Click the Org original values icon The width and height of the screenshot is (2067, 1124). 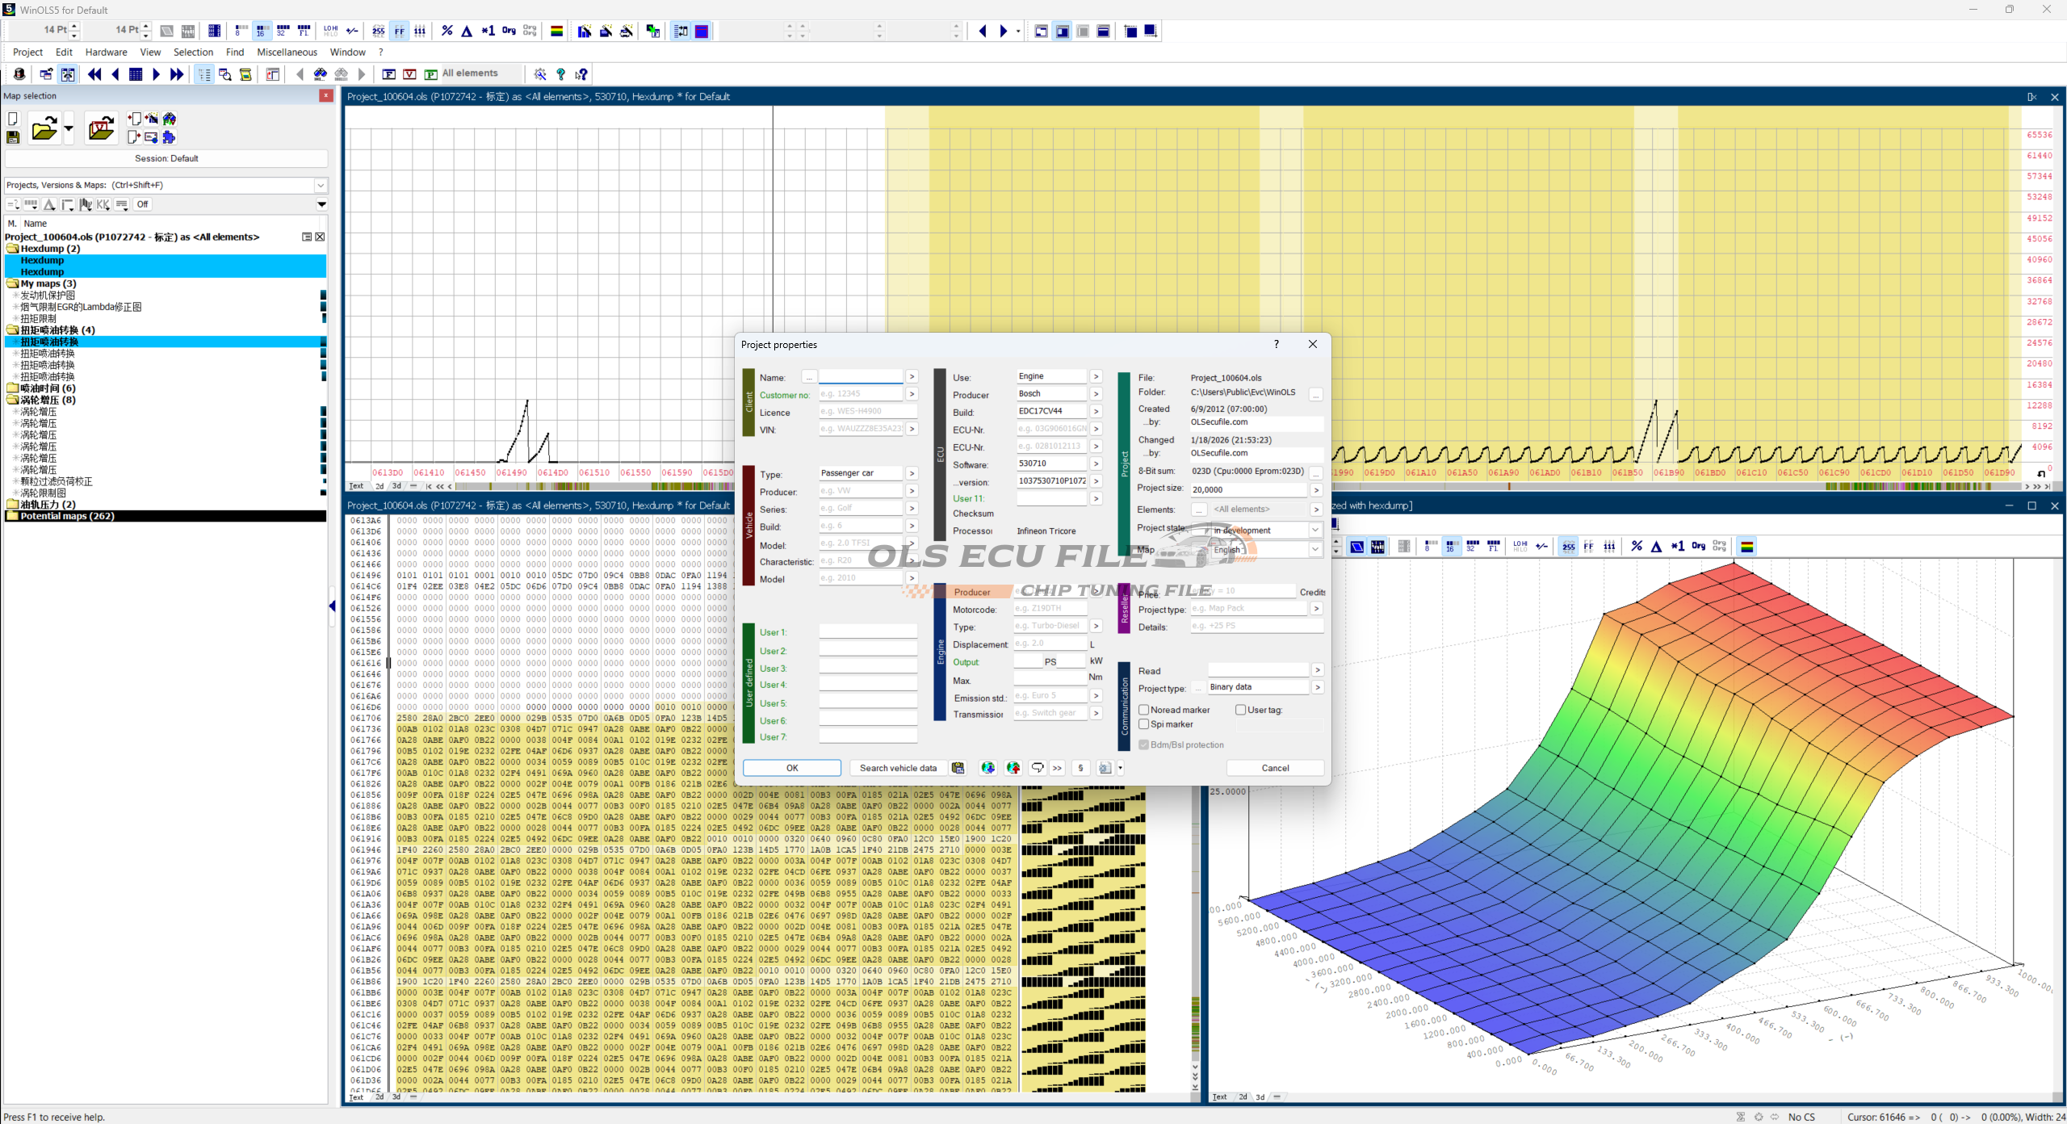pos(509,31)
